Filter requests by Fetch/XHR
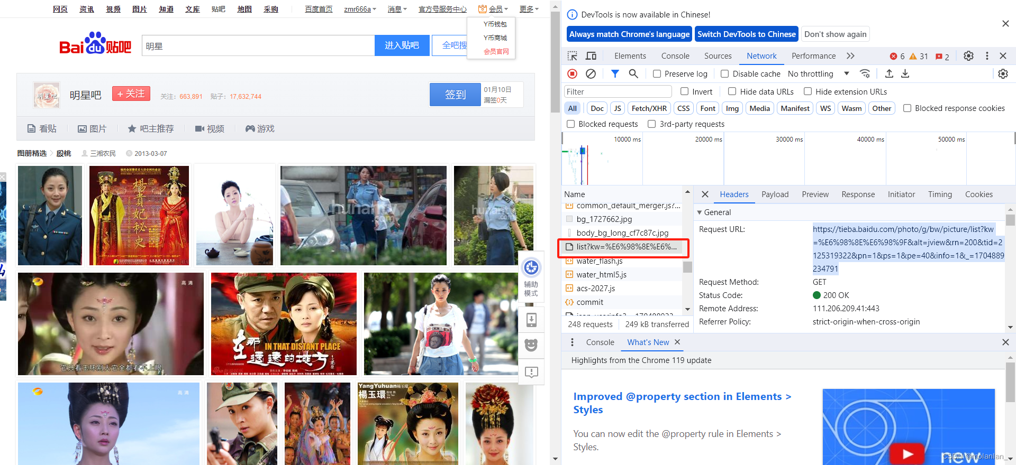 pos(649,108)
